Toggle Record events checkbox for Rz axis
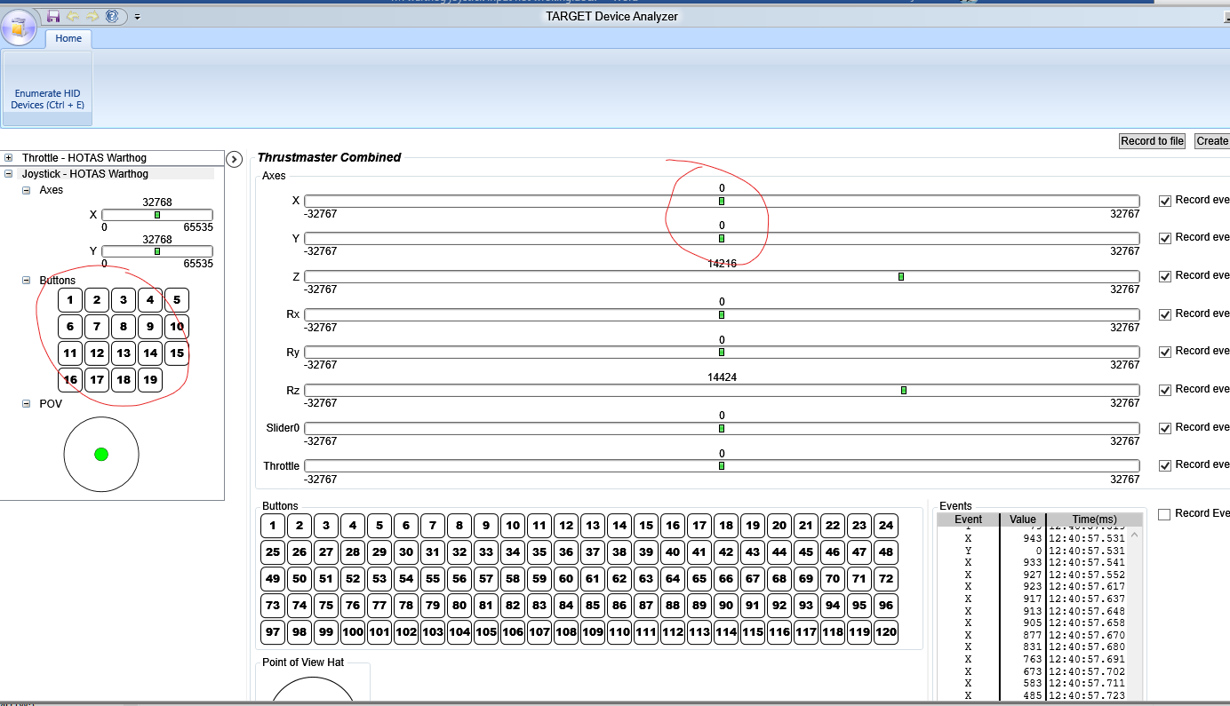This screenshot has height=706, width=1230. point(1165,390)
